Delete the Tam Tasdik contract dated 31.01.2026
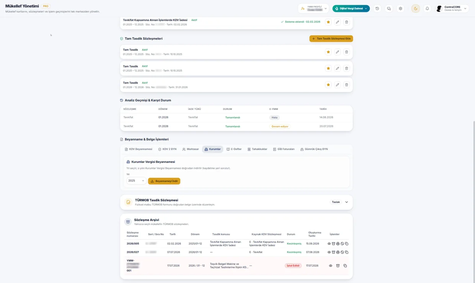The height and width of the screenshot is (283, 475). pos(347,85)
